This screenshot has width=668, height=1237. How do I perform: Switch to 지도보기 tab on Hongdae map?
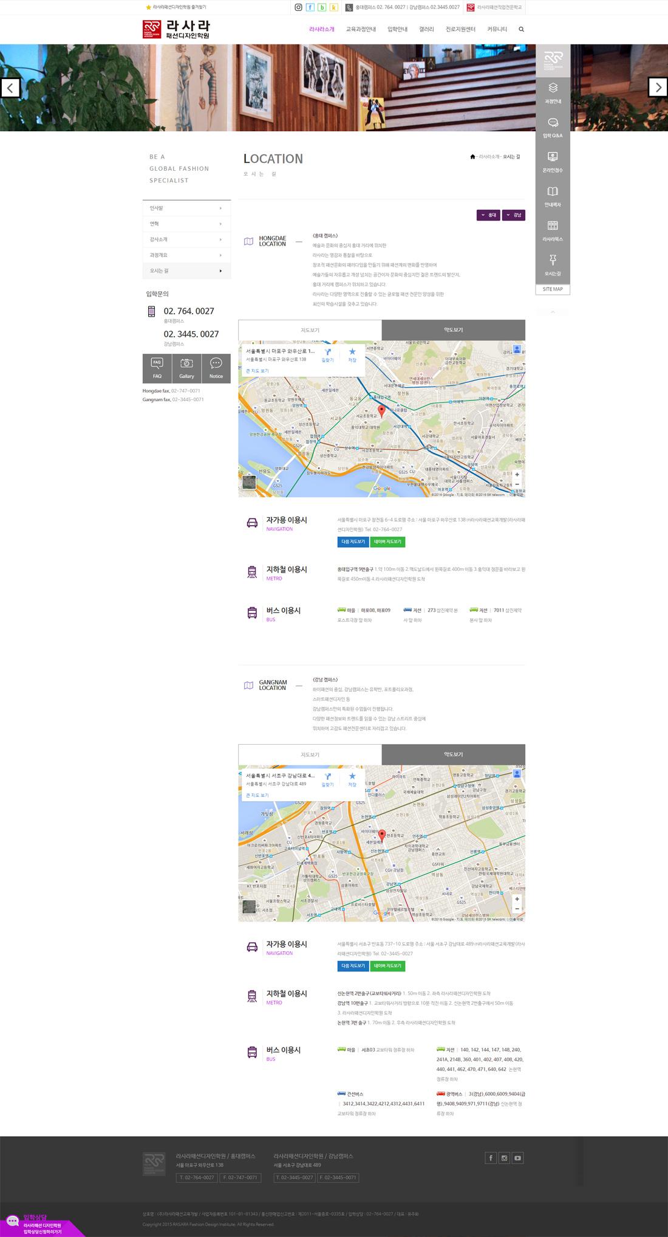310,330
